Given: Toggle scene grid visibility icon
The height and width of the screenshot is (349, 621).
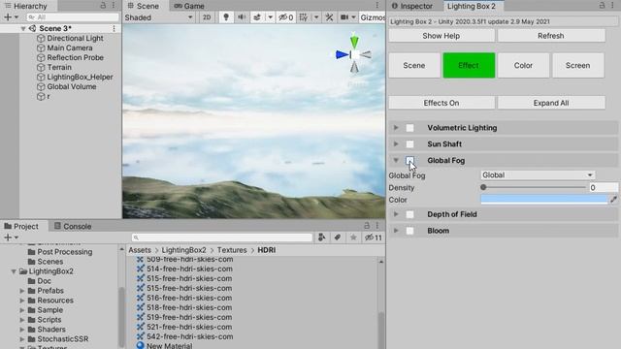Looking at the screenshot, I should 304,17.
